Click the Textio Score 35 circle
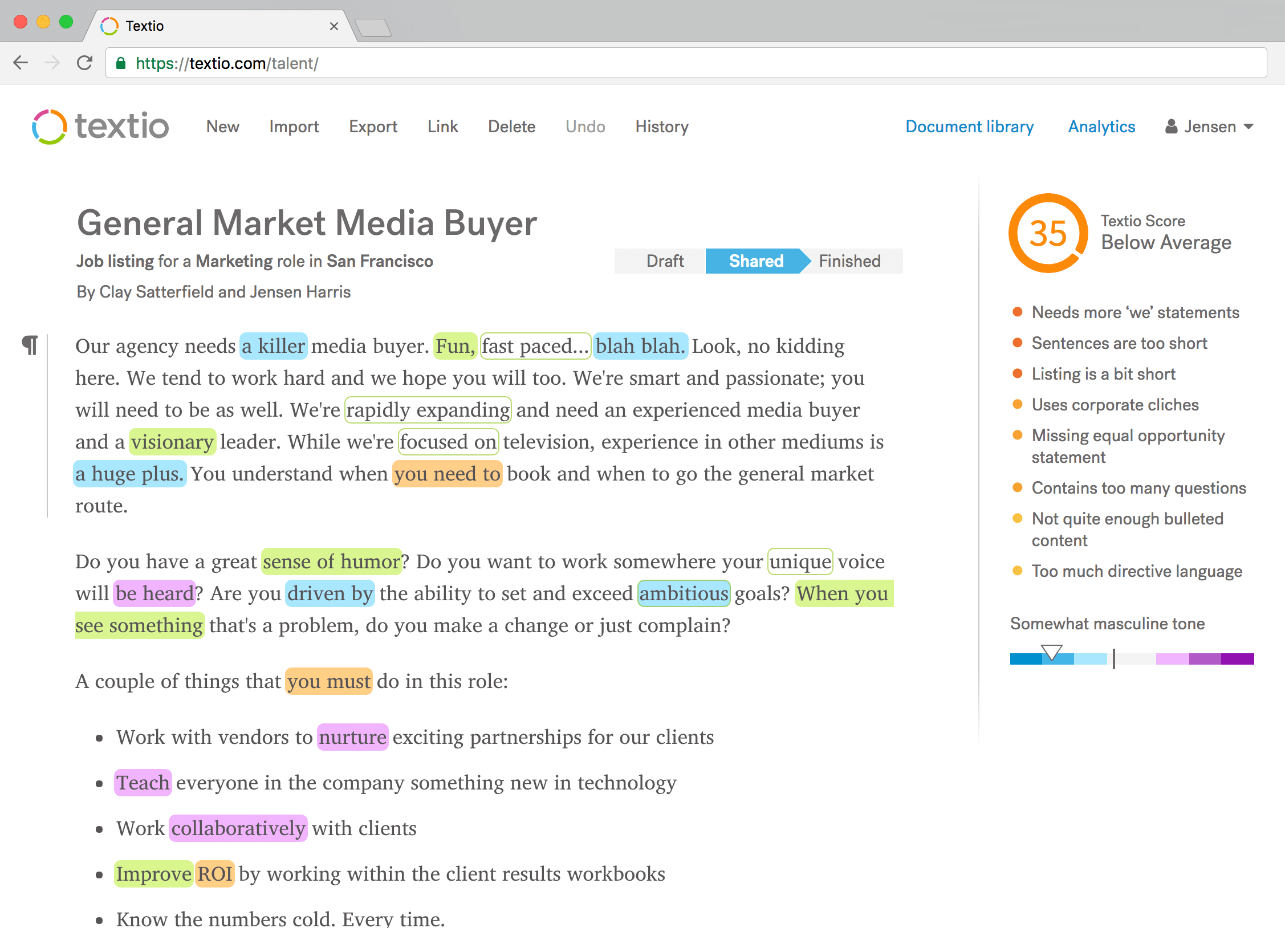 [1048, 233]
